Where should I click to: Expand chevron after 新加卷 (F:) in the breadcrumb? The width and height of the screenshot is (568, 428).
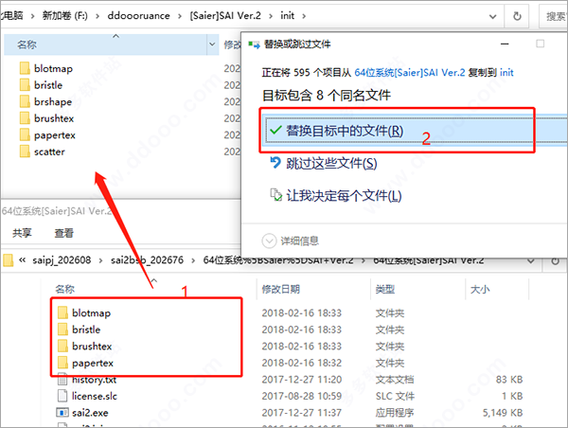click(98, 16)
